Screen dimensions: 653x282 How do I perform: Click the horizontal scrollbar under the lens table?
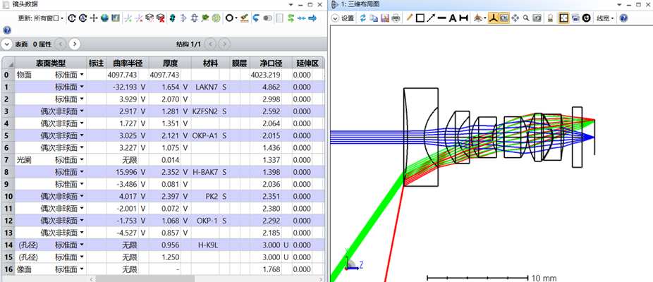coord(145,278)
